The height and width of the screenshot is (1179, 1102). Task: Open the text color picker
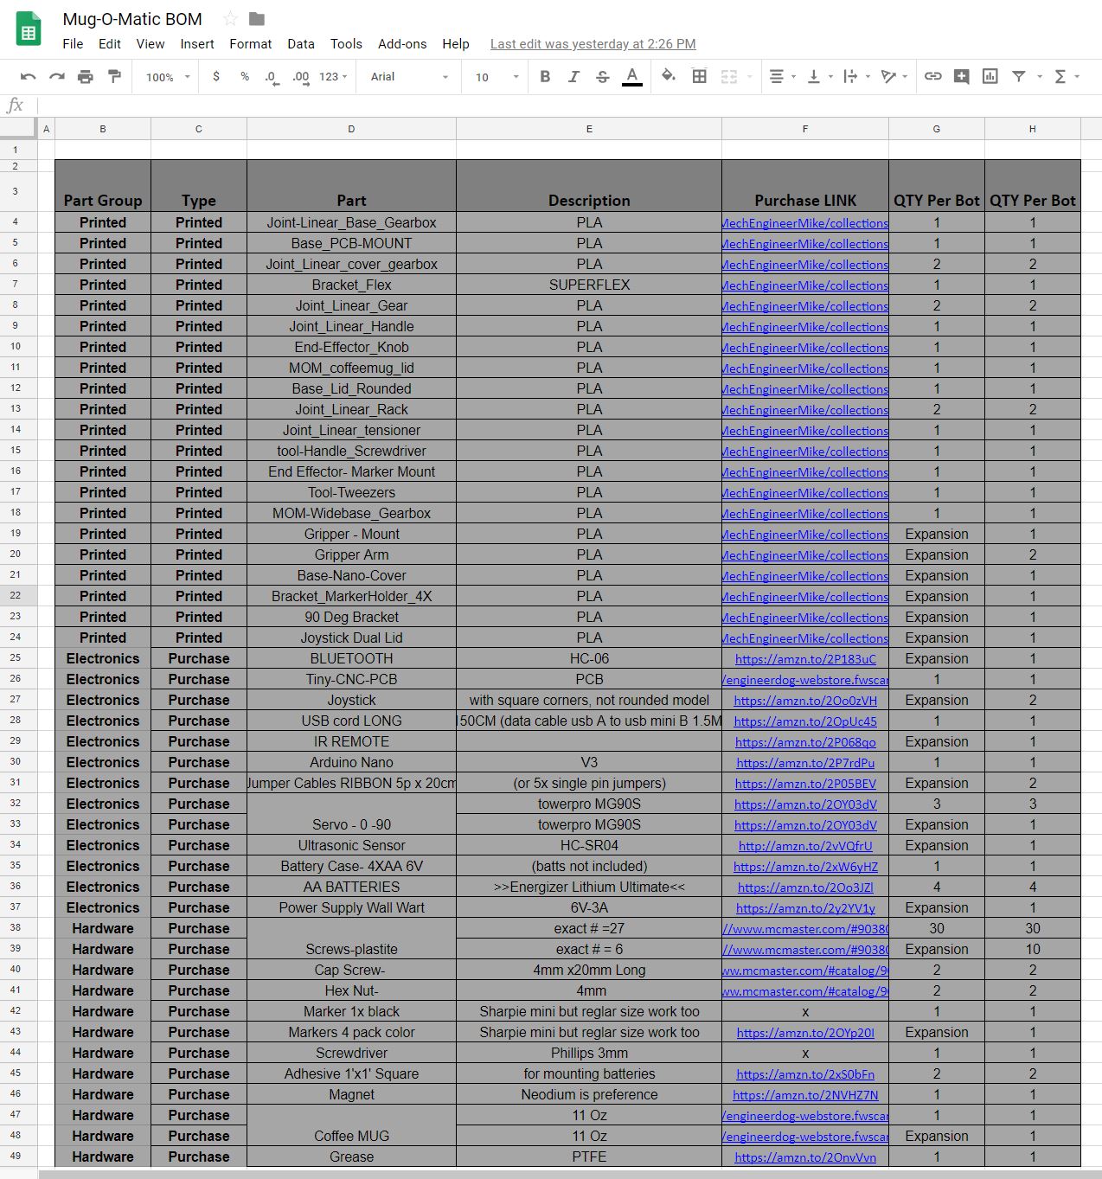[x=632, y=77]
